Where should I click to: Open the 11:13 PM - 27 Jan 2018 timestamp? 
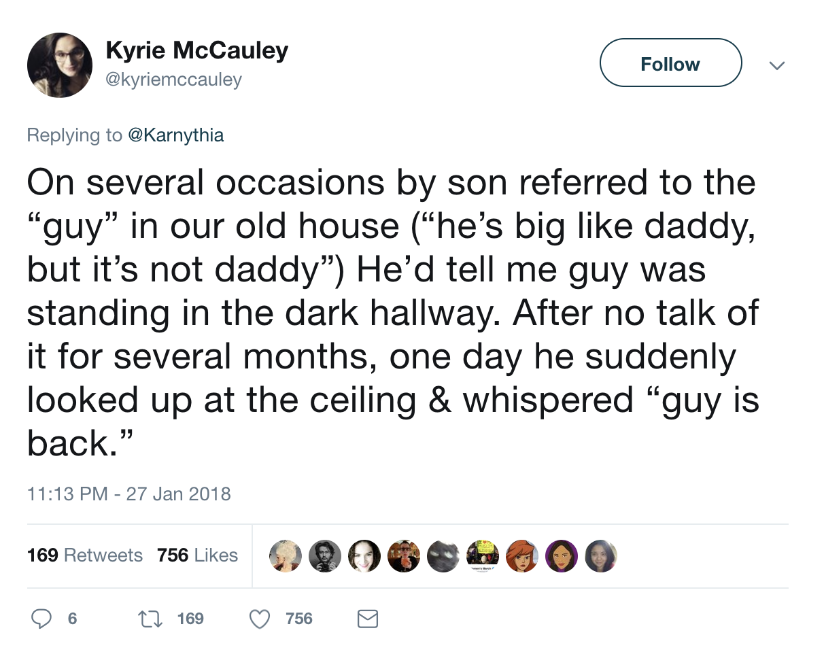pyautogui.click(x=129, y=493)
